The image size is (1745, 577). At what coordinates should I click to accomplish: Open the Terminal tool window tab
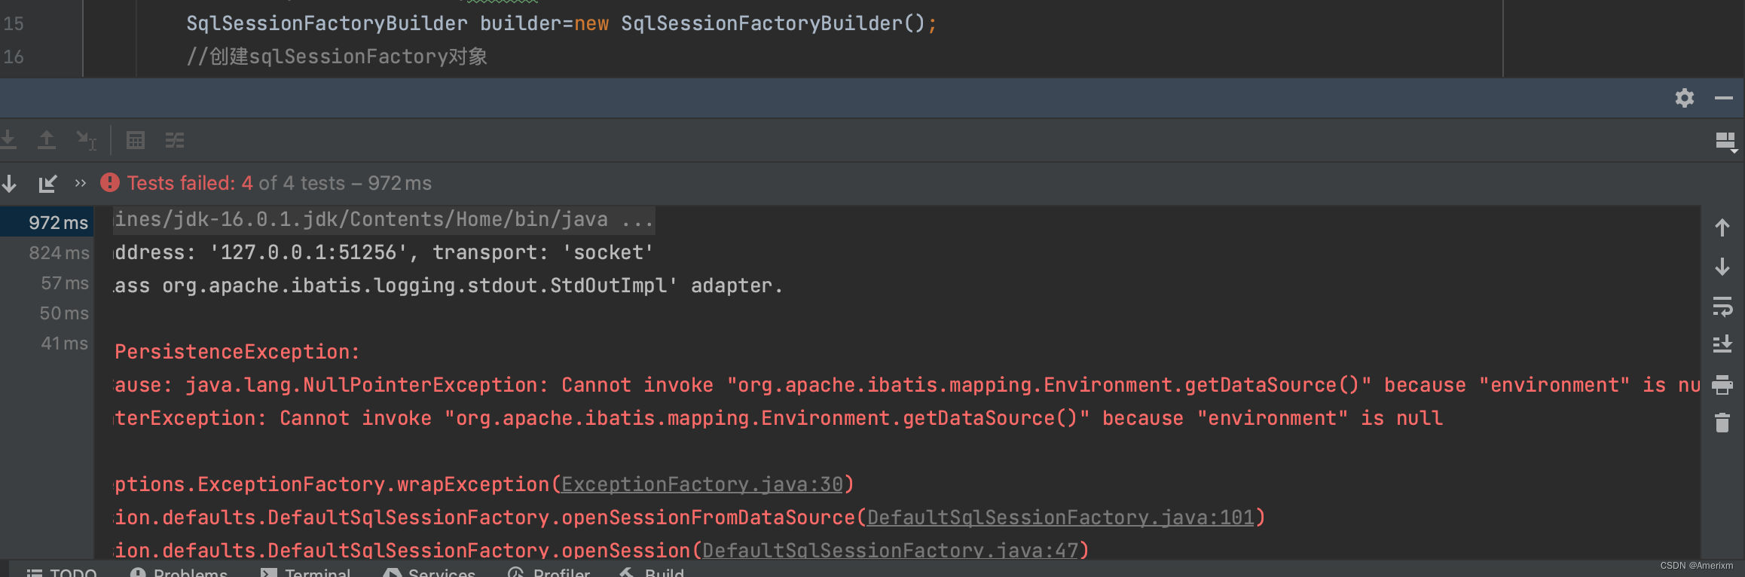(x=305, y=572)
